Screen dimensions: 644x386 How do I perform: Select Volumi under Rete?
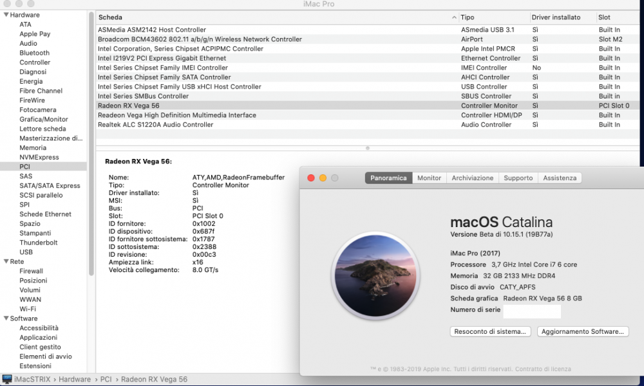click(x=30, y=289)
